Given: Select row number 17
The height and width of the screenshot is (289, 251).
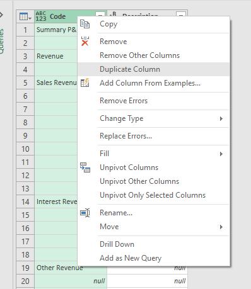Looking at the screenshot, I should (25, 241).
